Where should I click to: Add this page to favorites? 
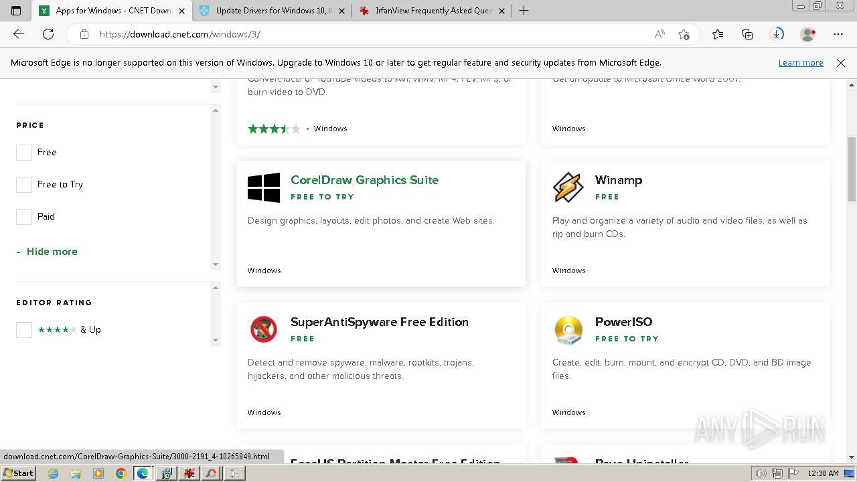(684, 34)
